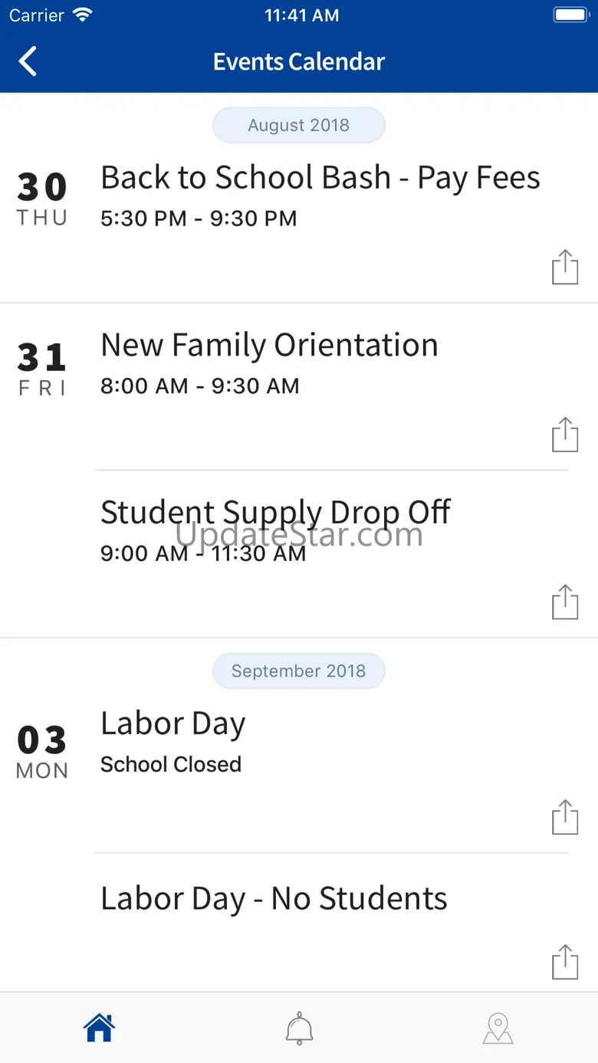
Task: Open New Family Orientation event details
Action: click(x=269, y=346)
